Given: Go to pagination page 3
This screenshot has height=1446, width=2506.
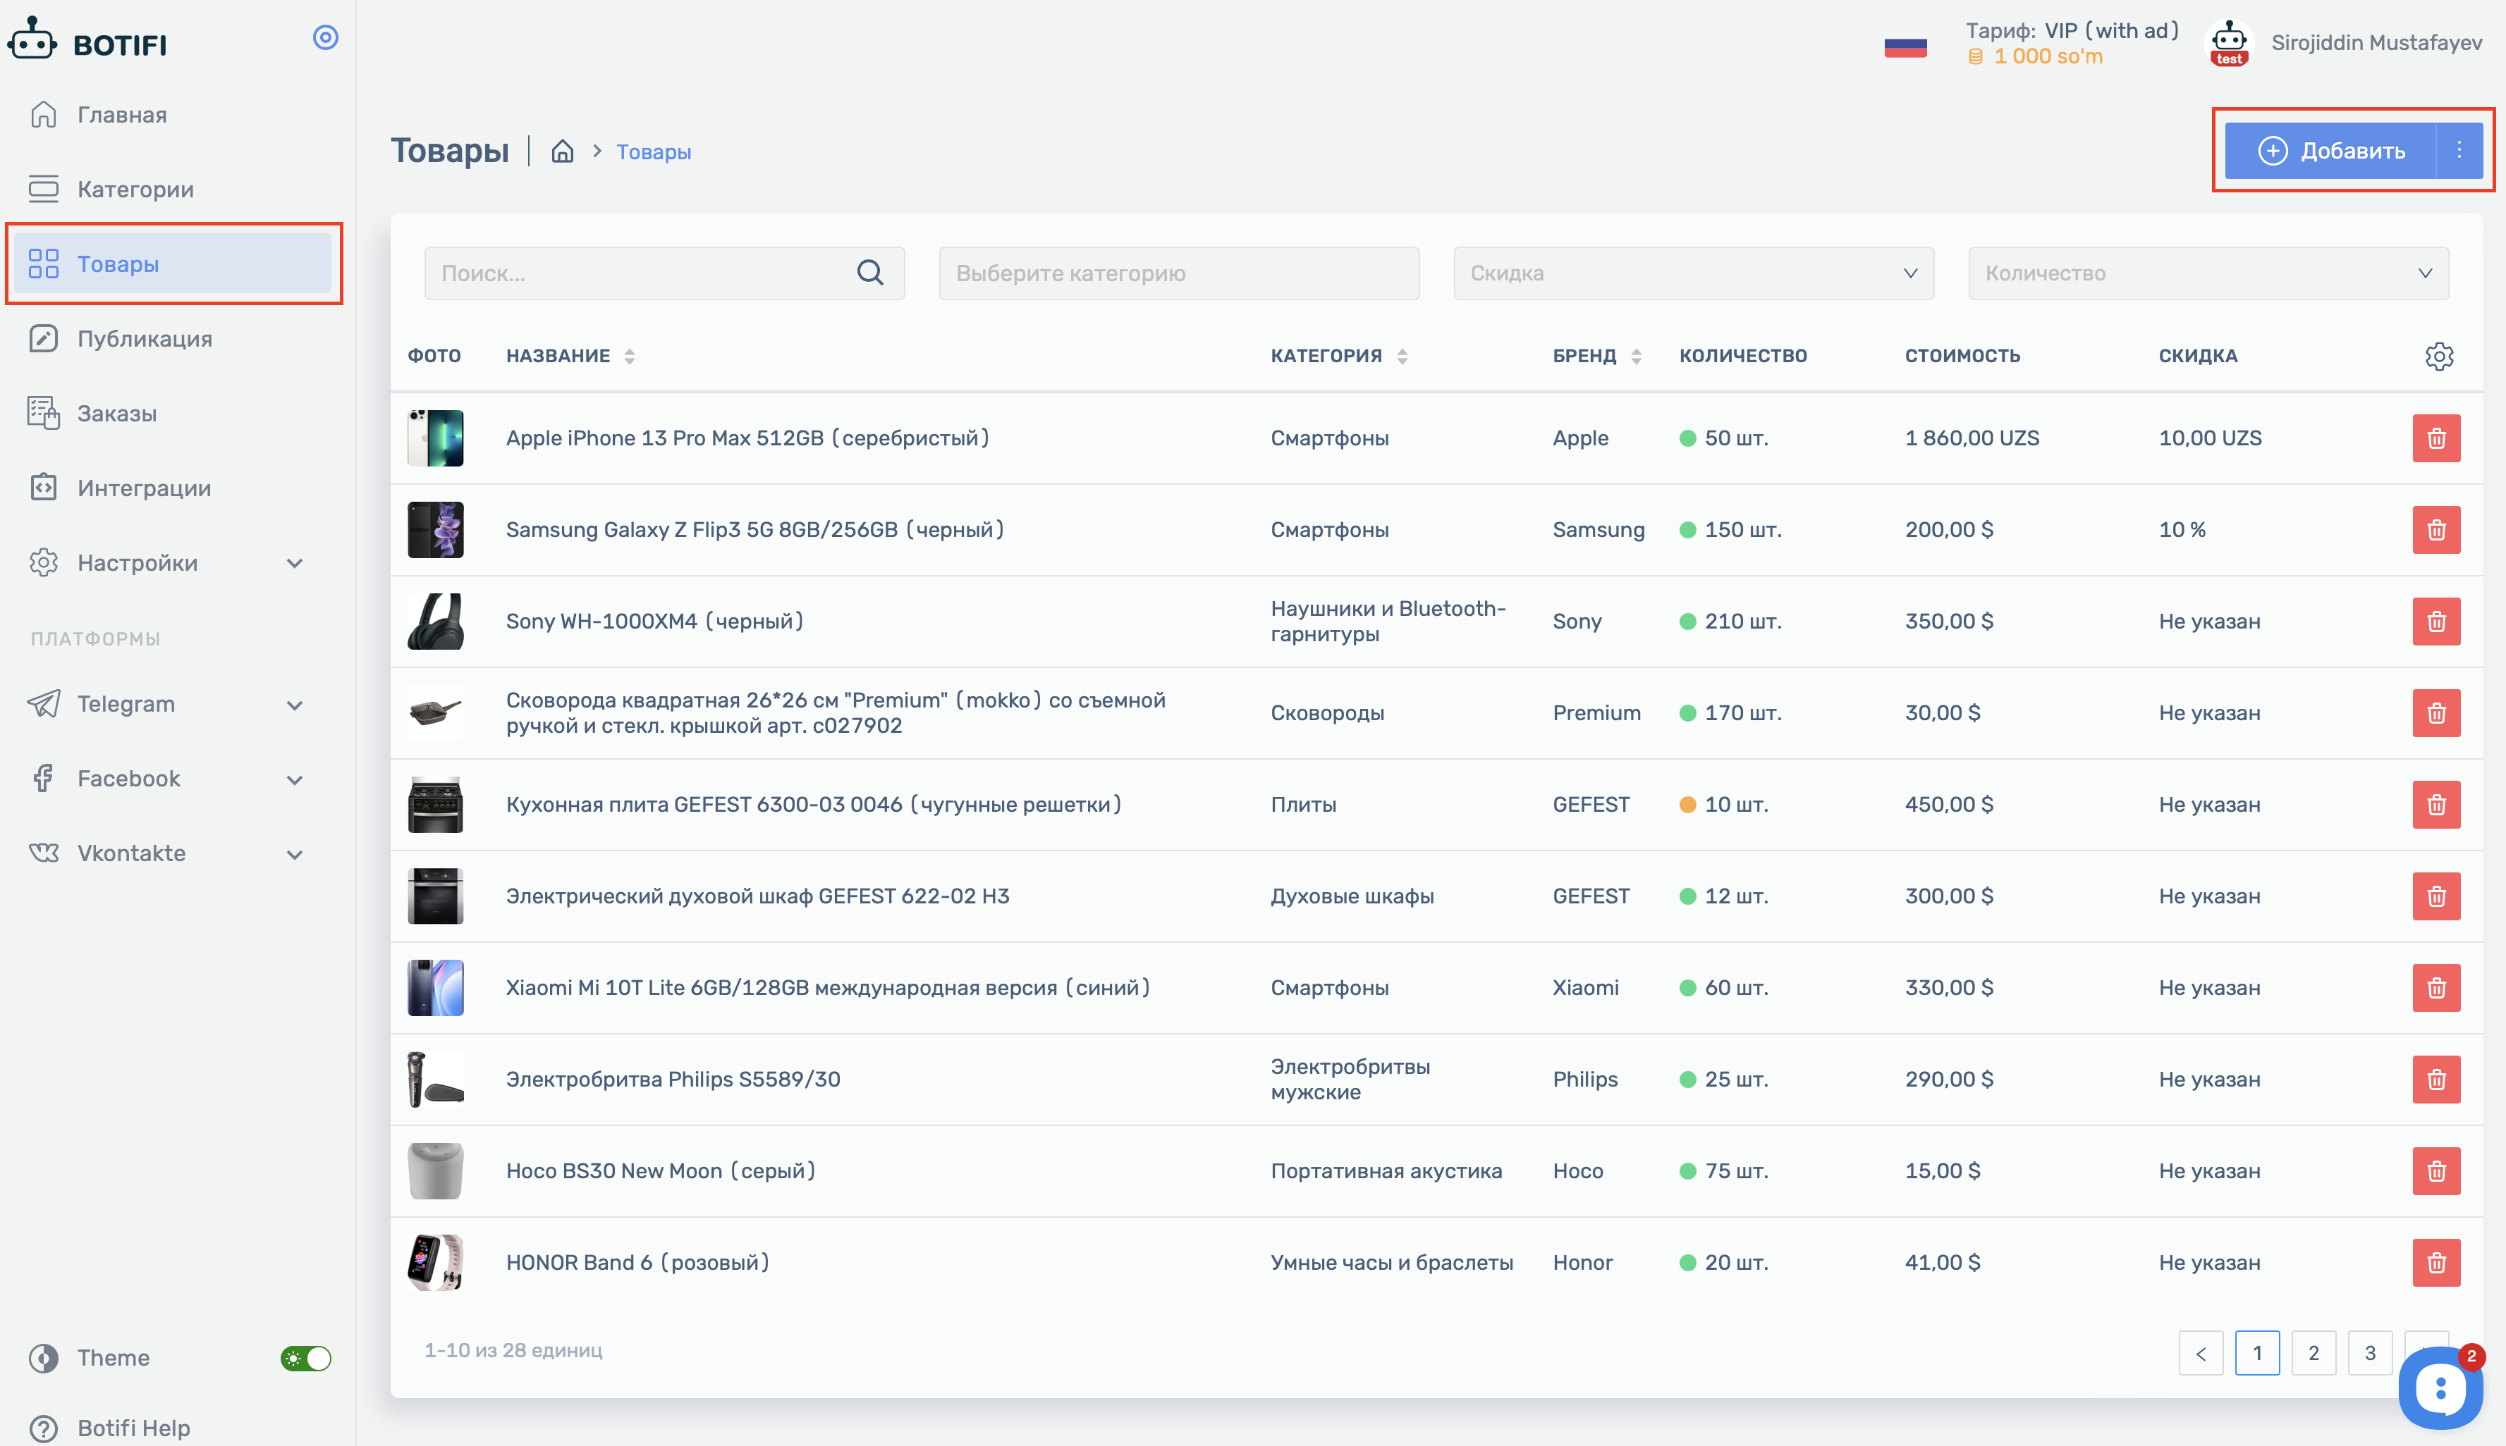Looking at the screenshot, I should click(x=2369, y=1353).
